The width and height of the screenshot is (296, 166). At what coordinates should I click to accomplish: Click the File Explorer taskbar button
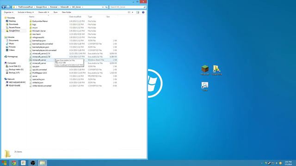(x=42, y=163)
